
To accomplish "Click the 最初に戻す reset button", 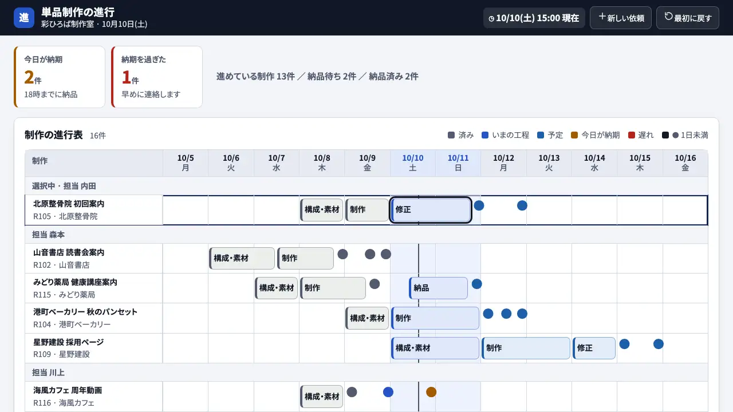I will 688,18.
